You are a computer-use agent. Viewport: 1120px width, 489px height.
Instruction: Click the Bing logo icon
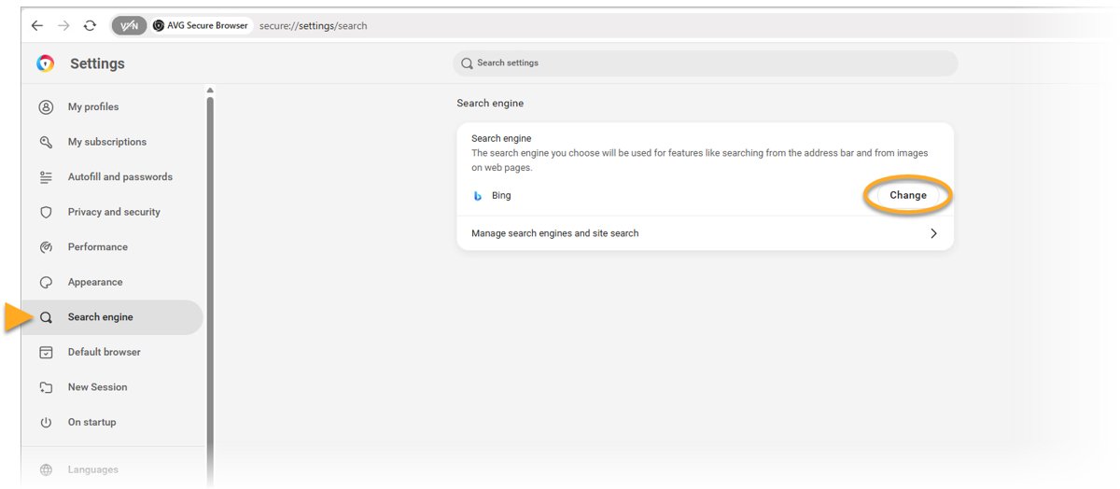478,196
